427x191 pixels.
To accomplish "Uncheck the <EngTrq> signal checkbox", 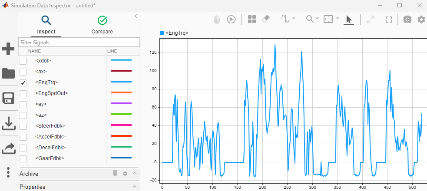I will coord(23,82).
